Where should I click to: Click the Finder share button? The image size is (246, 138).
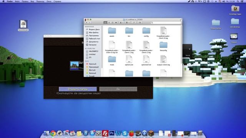pyautogui.click(x=134, y=23)
